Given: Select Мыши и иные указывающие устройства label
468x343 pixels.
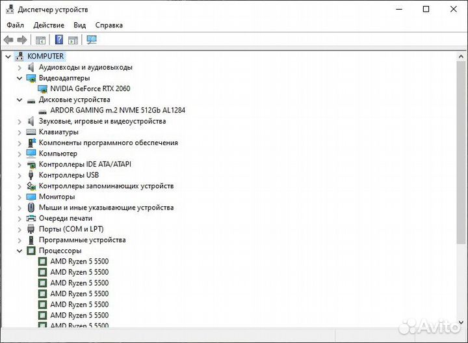Looking at the screenshot, I should pyautogui.click(x=106, y=208).
